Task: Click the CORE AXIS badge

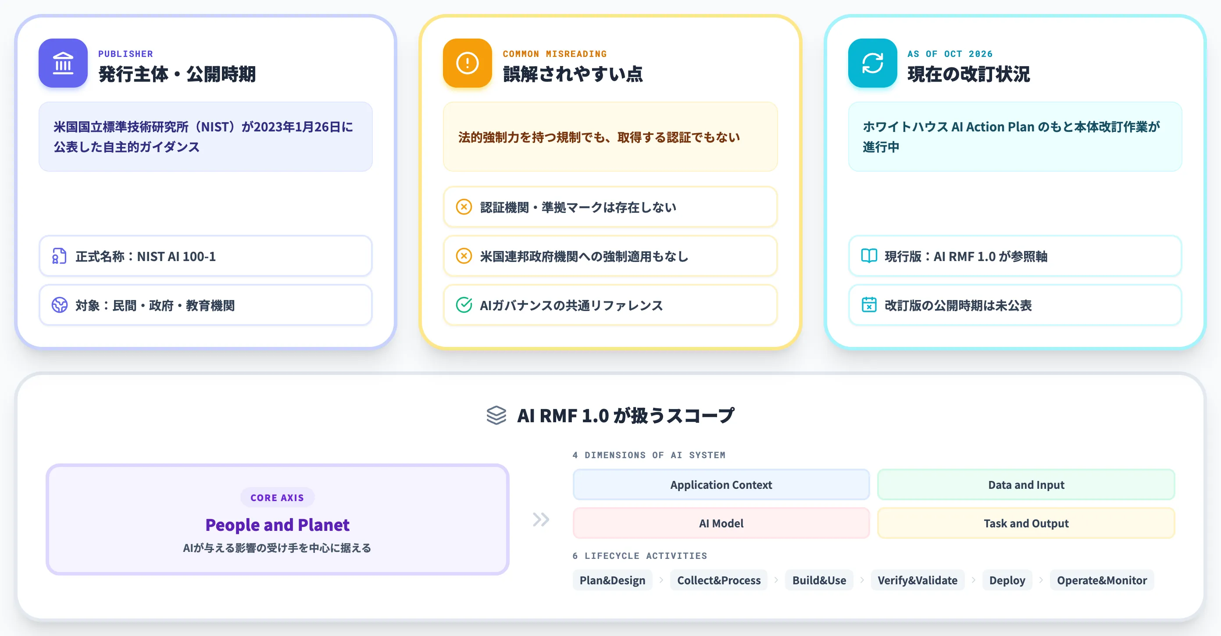Action: click(x=277, y=497)
